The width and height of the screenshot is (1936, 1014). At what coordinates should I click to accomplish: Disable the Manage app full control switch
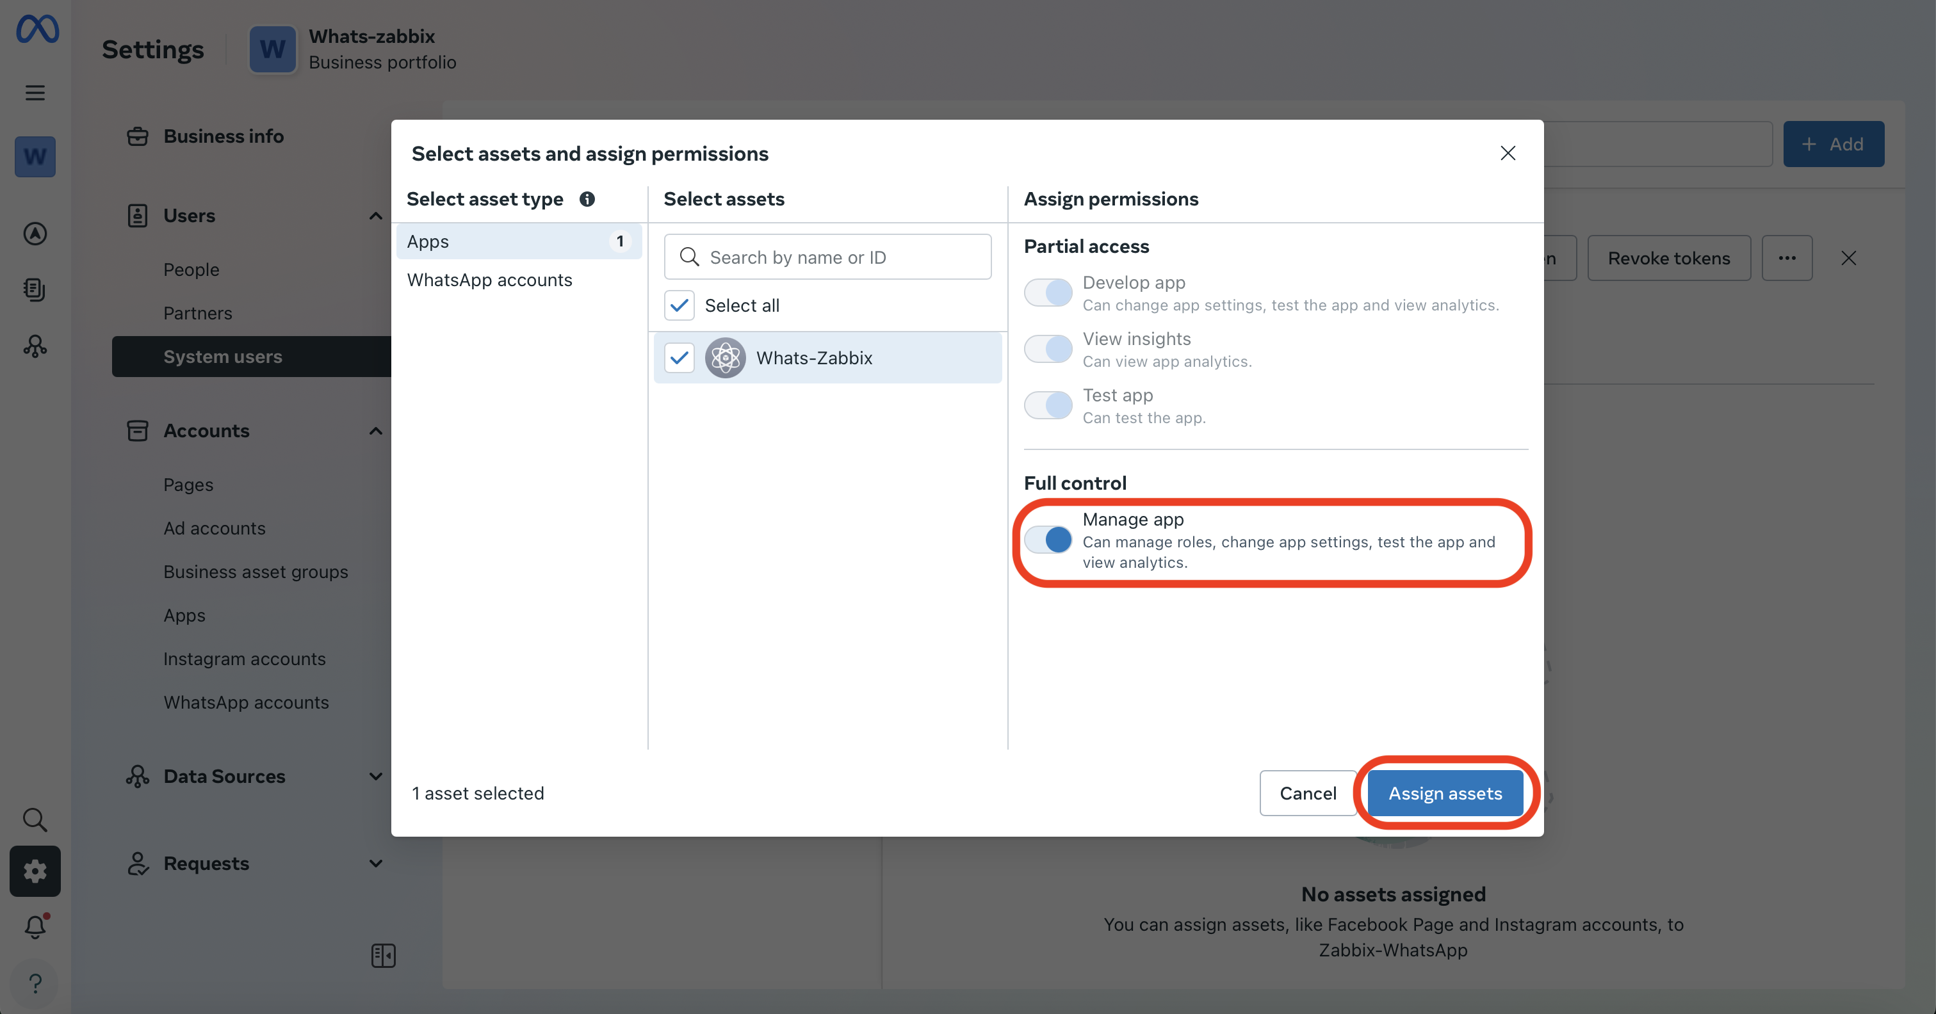[1048, 539]
